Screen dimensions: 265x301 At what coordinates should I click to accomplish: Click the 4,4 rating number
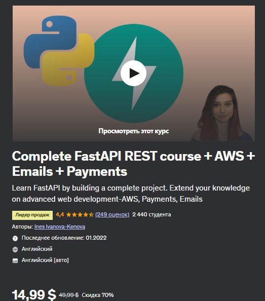click(x=60, y=215)
